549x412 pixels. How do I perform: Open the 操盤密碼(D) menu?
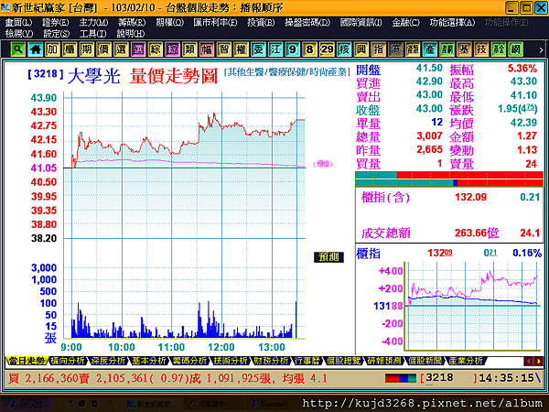pos(307,23)
